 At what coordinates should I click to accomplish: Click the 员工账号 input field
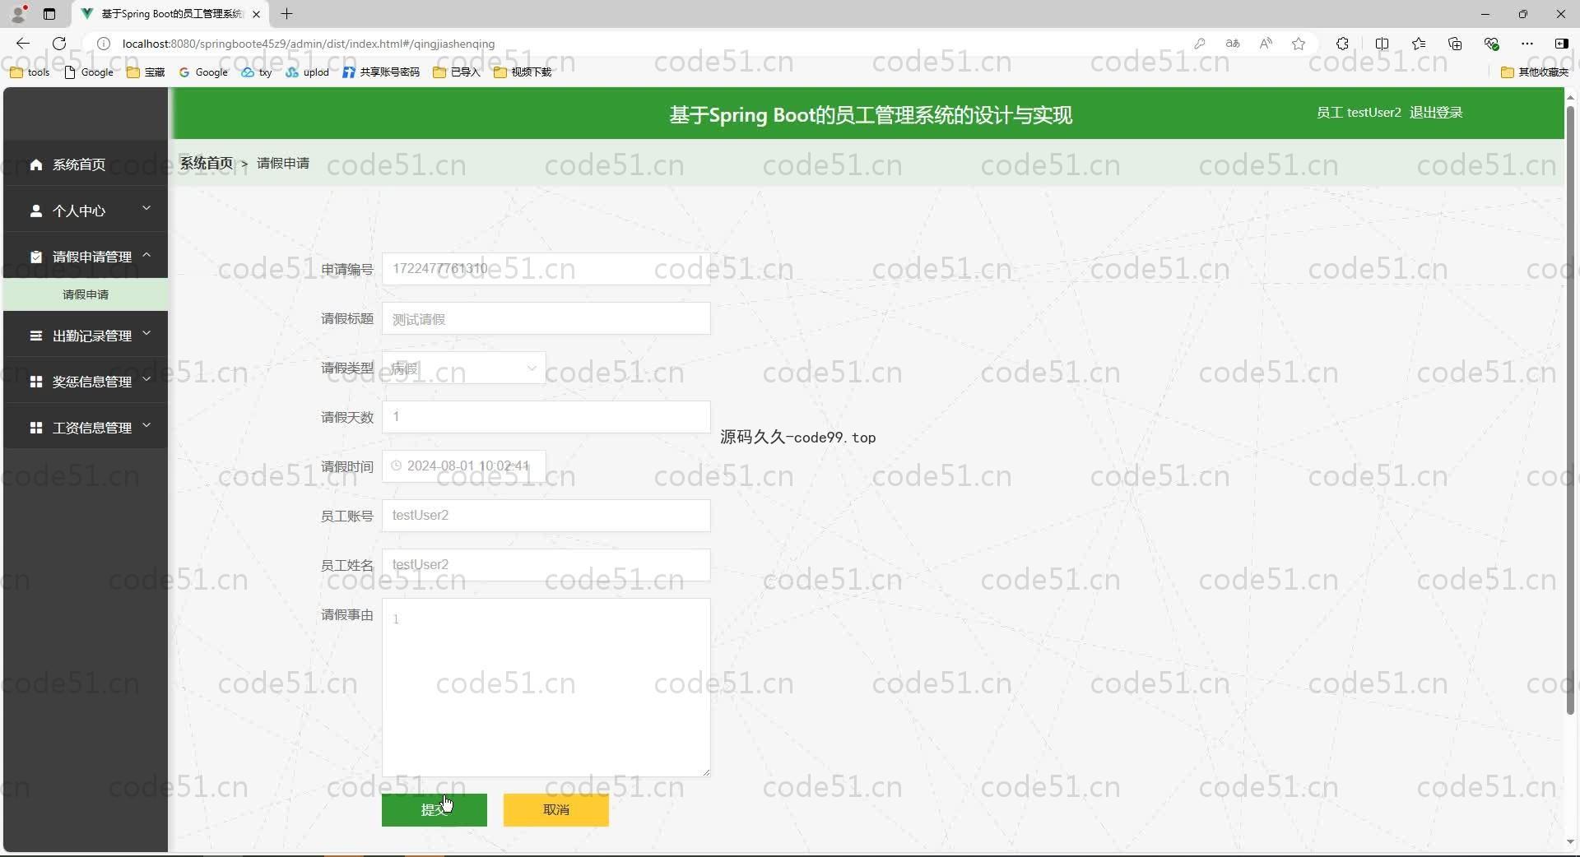[x=546, y=516]
